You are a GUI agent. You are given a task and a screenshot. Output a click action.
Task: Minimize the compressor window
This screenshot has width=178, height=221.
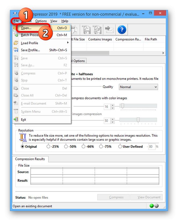click(x=143, y=14)
